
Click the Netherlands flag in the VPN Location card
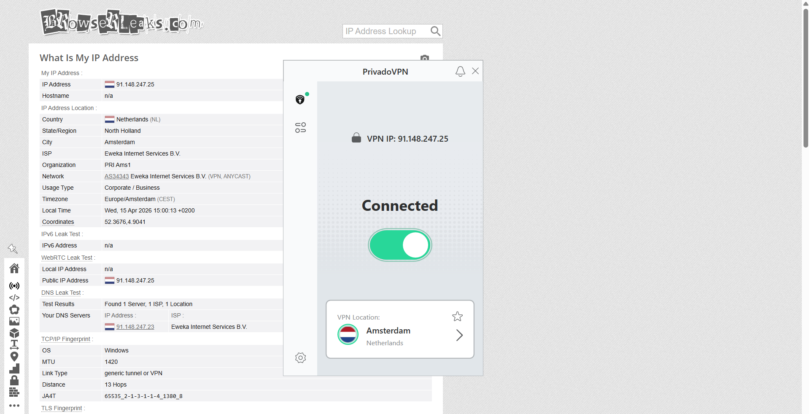point(348,335)
